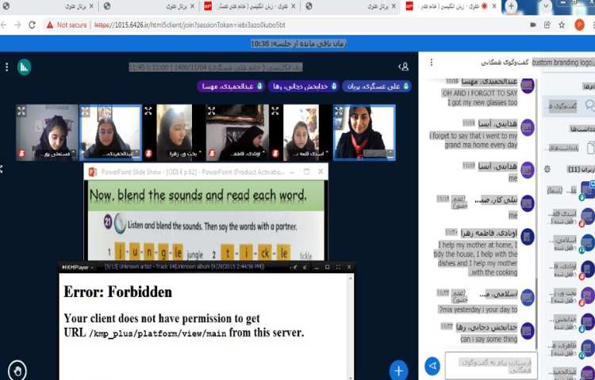Open the shared notes document icon
This screenshot has height=380, width=595.
[590, 147]
